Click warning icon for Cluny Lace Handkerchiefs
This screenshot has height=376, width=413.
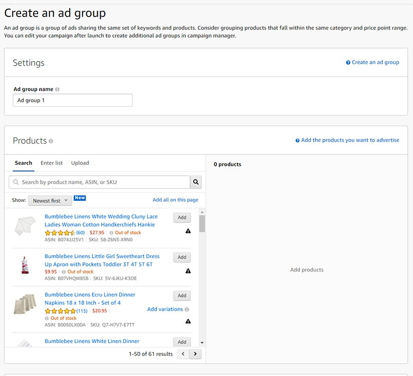coord(188,231)
